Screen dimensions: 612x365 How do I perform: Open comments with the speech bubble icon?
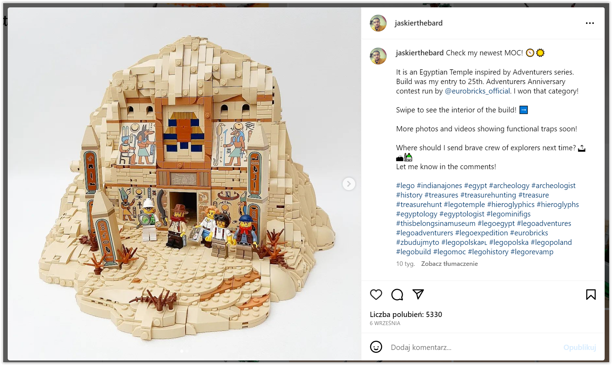tap(397, 295)
